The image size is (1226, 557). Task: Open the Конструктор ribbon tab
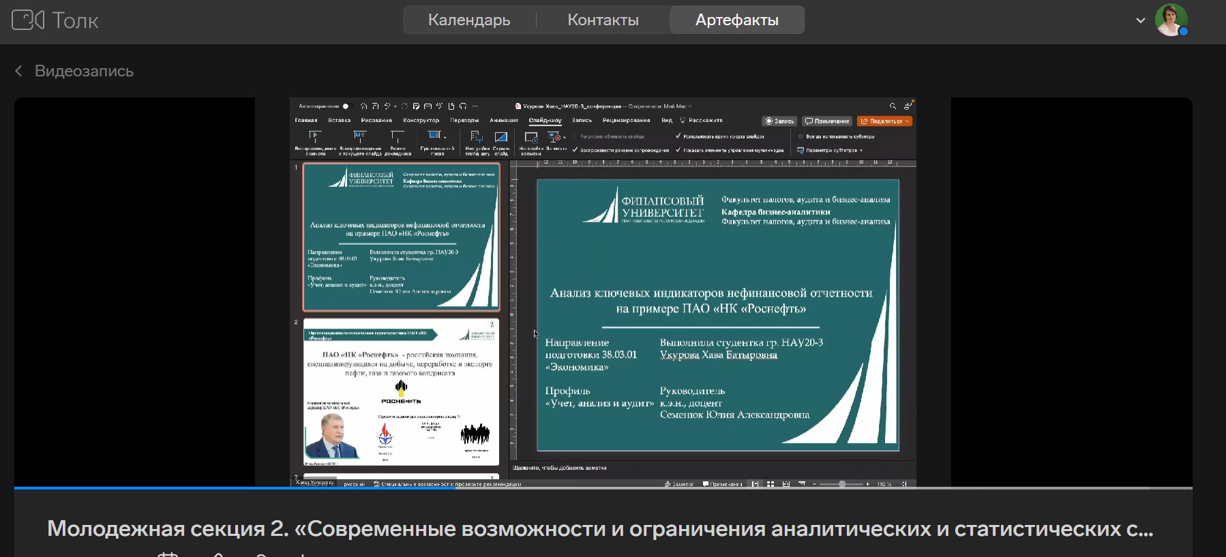421,120
